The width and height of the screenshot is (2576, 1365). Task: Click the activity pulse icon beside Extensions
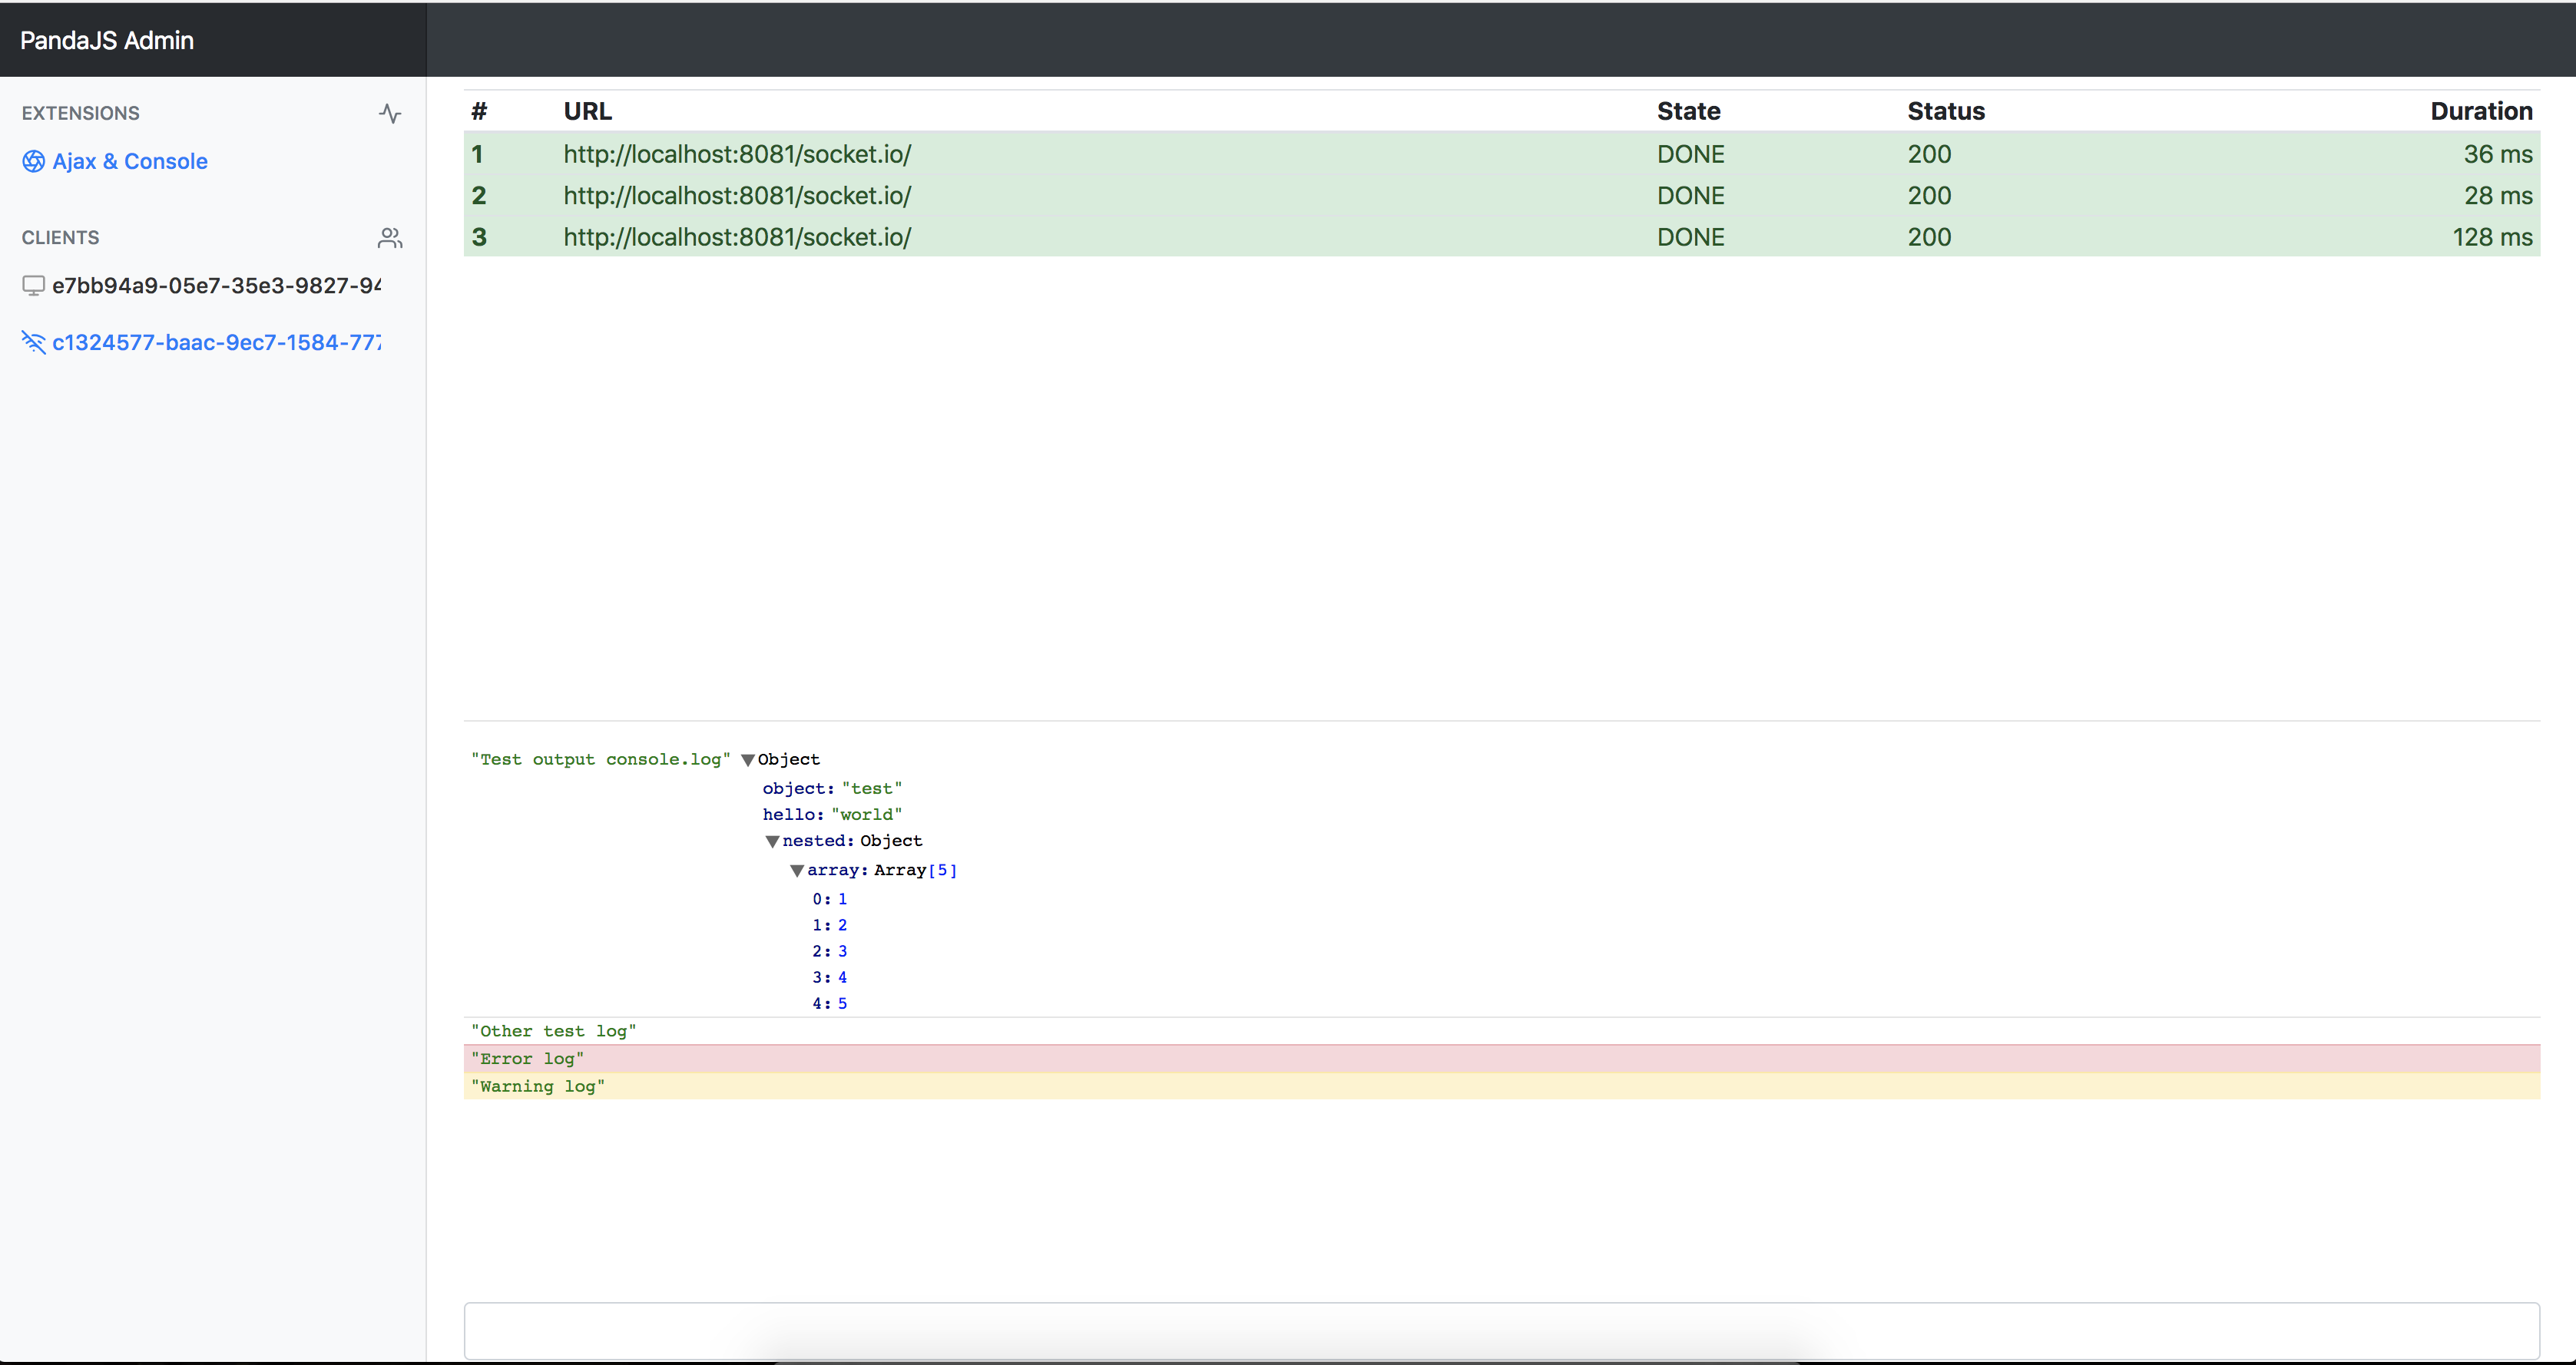390,113
